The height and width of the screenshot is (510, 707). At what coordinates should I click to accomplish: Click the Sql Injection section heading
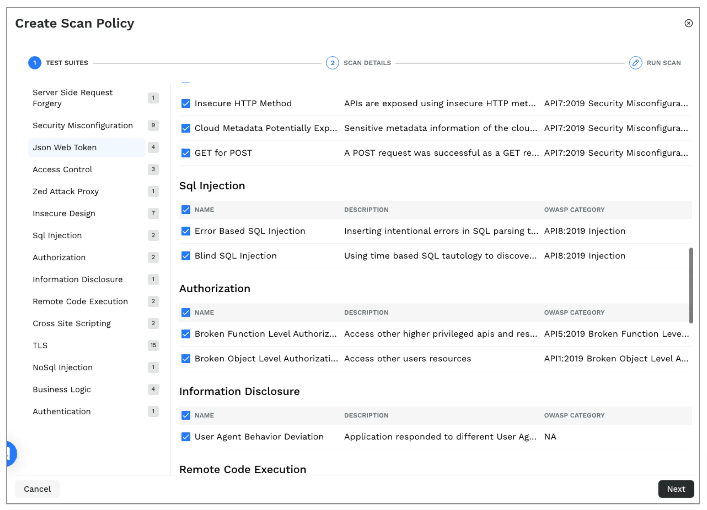(x=212, y=186)
